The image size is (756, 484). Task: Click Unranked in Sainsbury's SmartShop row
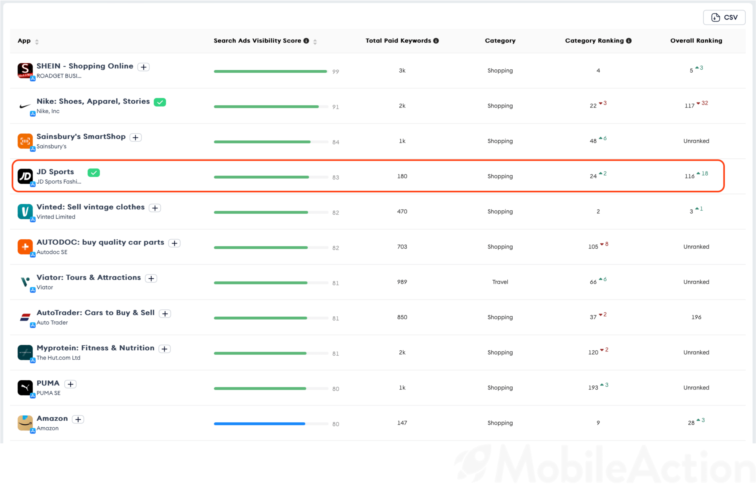(696, 141)
